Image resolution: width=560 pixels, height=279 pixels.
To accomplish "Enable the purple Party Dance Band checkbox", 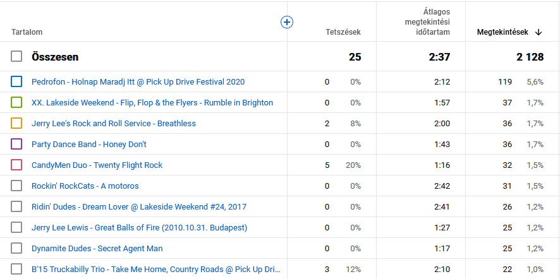I will click(16, 144).
